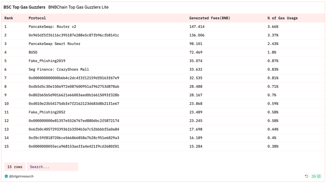The height and width of the screenshot is (183, 326).
Task: Sort by Generated Fees(BNB) column header
Action: [210, 18]
